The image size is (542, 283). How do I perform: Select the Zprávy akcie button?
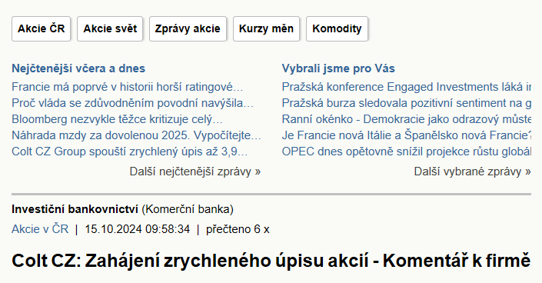click(188, 28)
